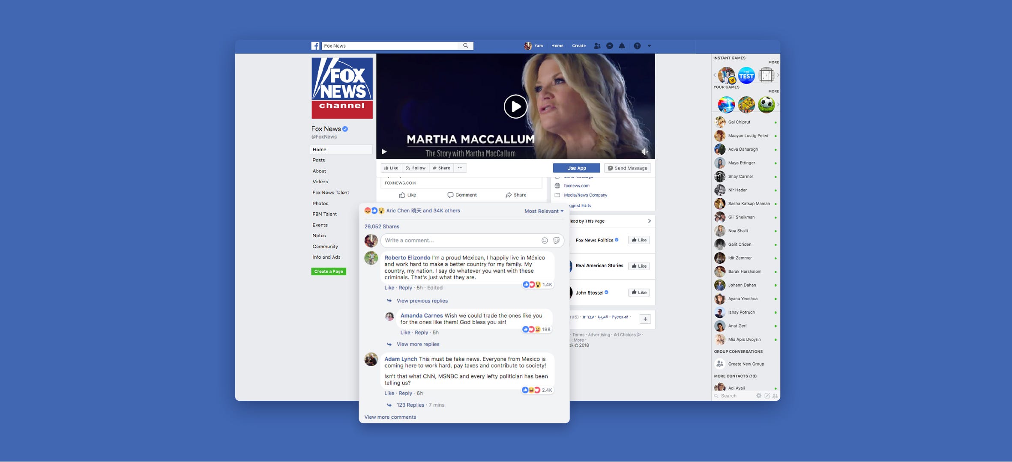Open Roberto Elizondo's profile name

click(407, 258)
